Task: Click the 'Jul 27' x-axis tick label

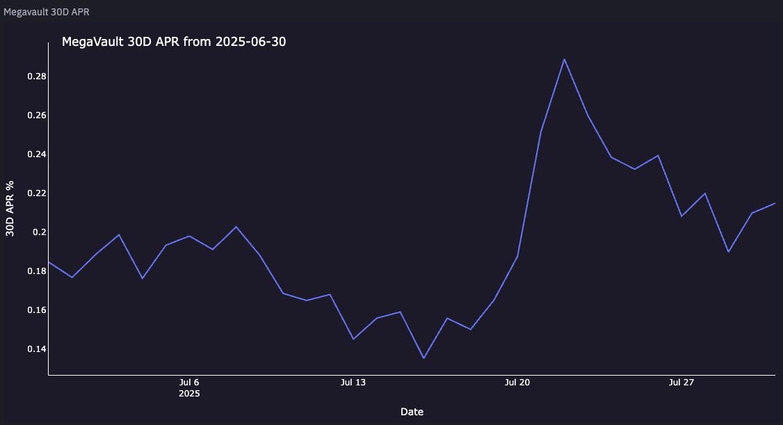Action: tap(681, 382)
